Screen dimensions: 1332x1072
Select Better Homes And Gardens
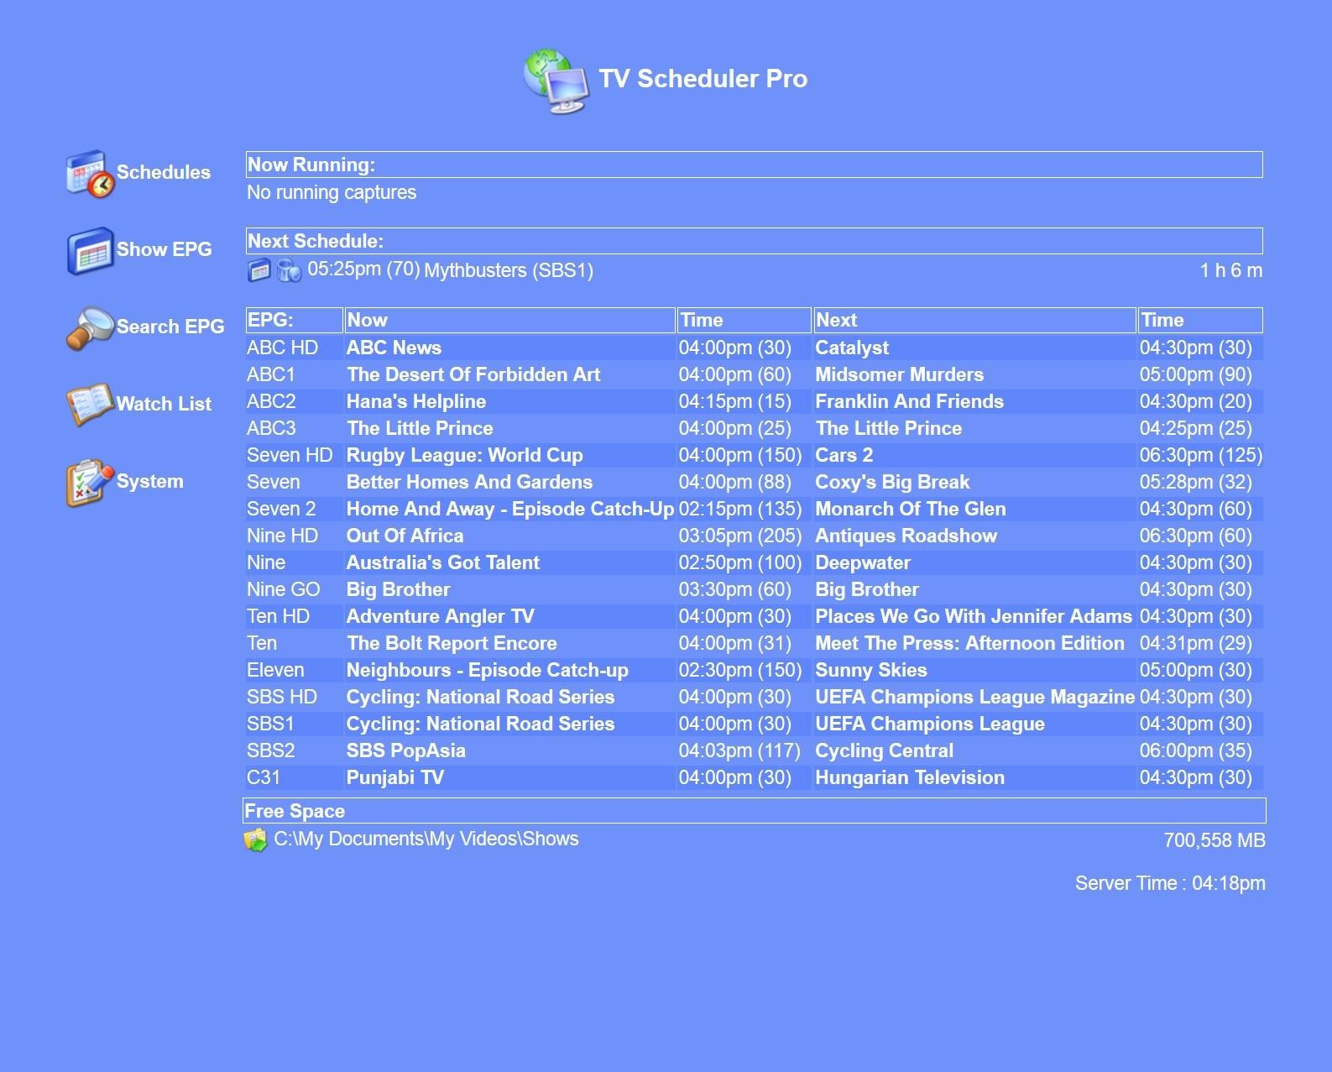(x=469, y=482)
